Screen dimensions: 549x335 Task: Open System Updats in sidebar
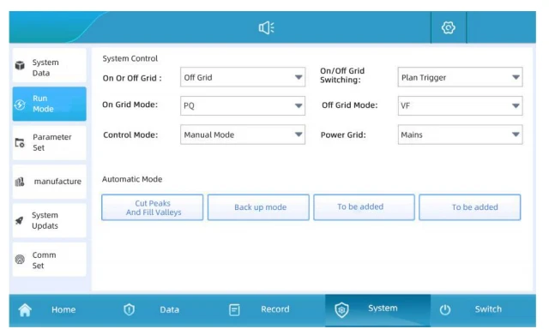(x=50, y=220)
